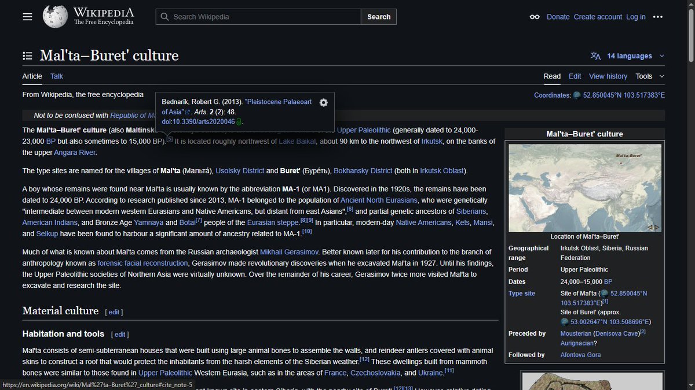Viewport: 695px width, 390px height.
Task: Edit the Material culture section
Action: 114,312
